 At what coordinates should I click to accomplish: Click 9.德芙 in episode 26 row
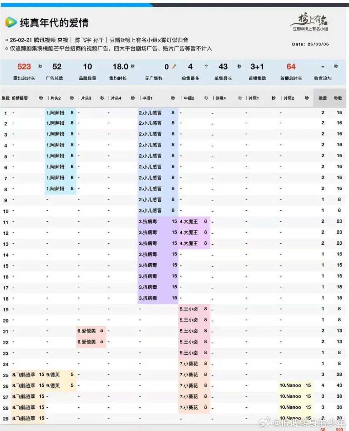[x=53, y=385]
